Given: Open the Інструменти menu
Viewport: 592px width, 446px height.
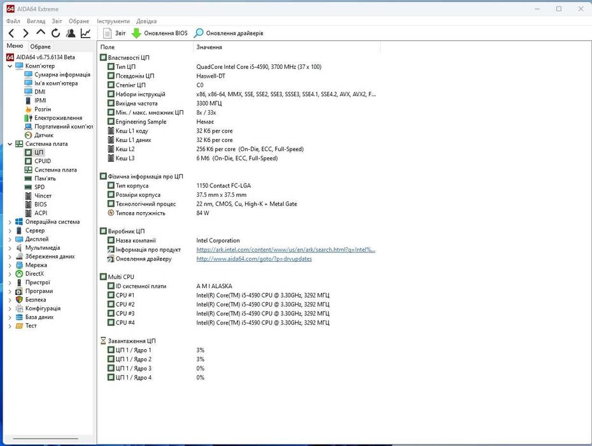Looking at the screenshot, I should 113,21.
